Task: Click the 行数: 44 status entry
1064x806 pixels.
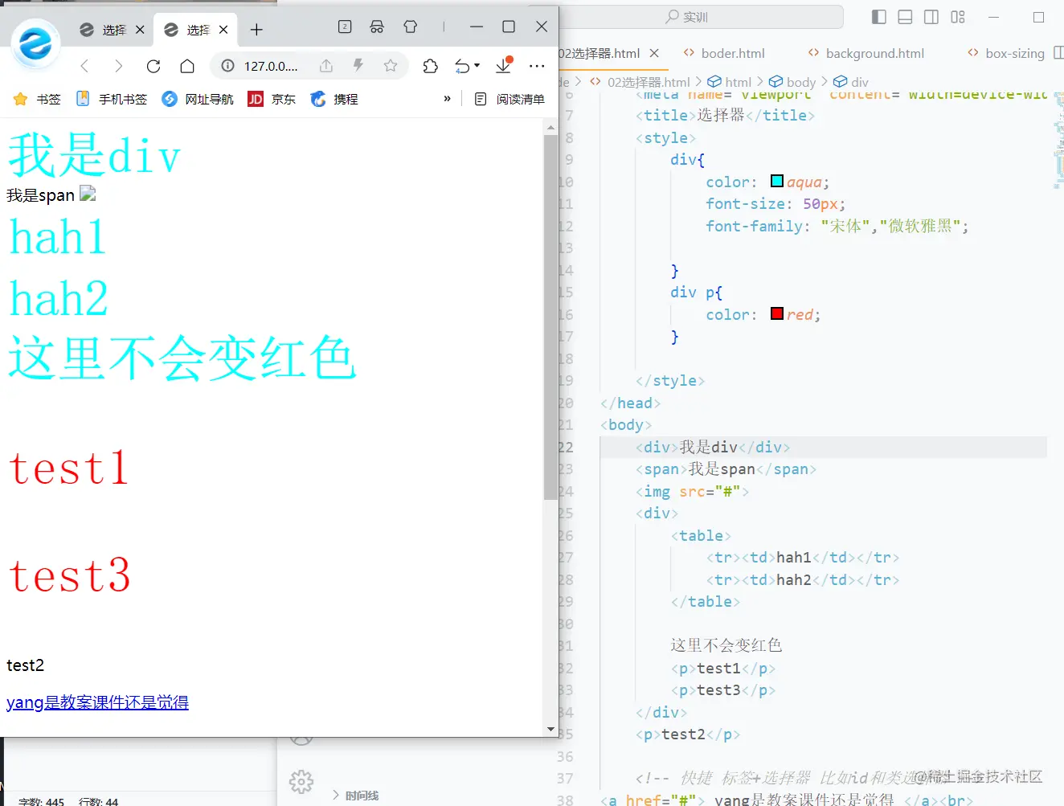Action: (98, 801)
